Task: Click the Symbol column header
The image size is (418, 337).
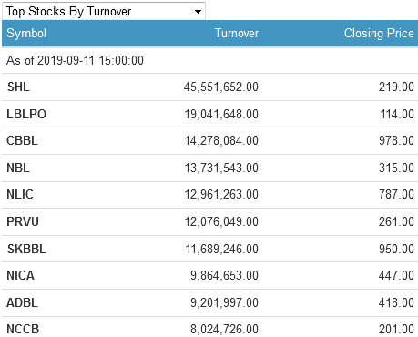Action: [26, 33]
